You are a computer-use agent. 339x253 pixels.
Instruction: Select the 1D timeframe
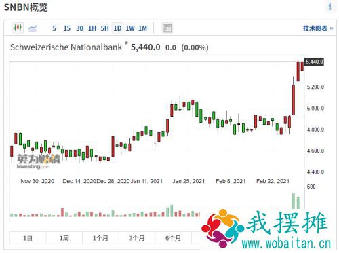point(117,28)
